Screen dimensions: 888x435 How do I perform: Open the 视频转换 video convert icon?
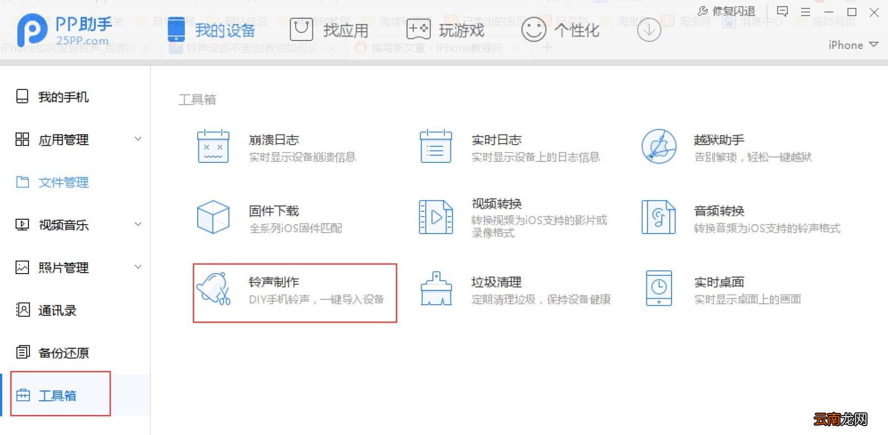coord(435,217)
